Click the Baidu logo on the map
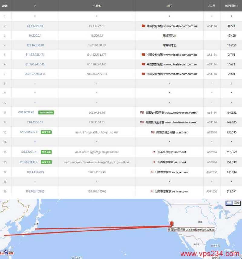This screenshot has width=242, height=259. pos(7,253)
